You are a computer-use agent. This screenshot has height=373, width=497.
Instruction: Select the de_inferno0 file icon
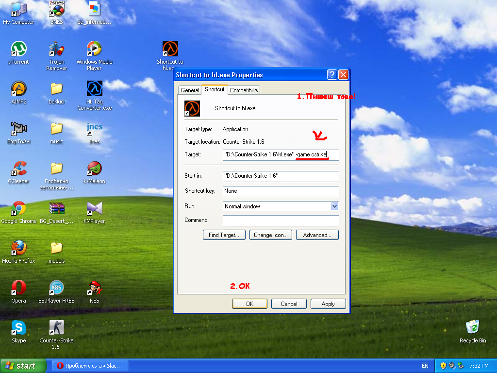click(94, 13)
